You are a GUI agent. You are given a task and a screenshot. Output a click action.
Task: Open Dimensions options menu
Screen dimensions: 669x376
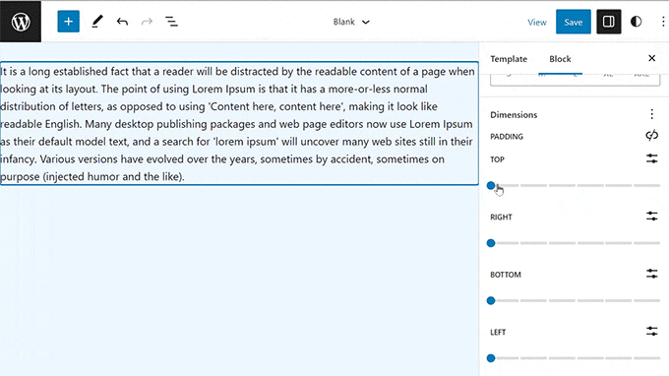pyautogui.click(x=651, y=114)
